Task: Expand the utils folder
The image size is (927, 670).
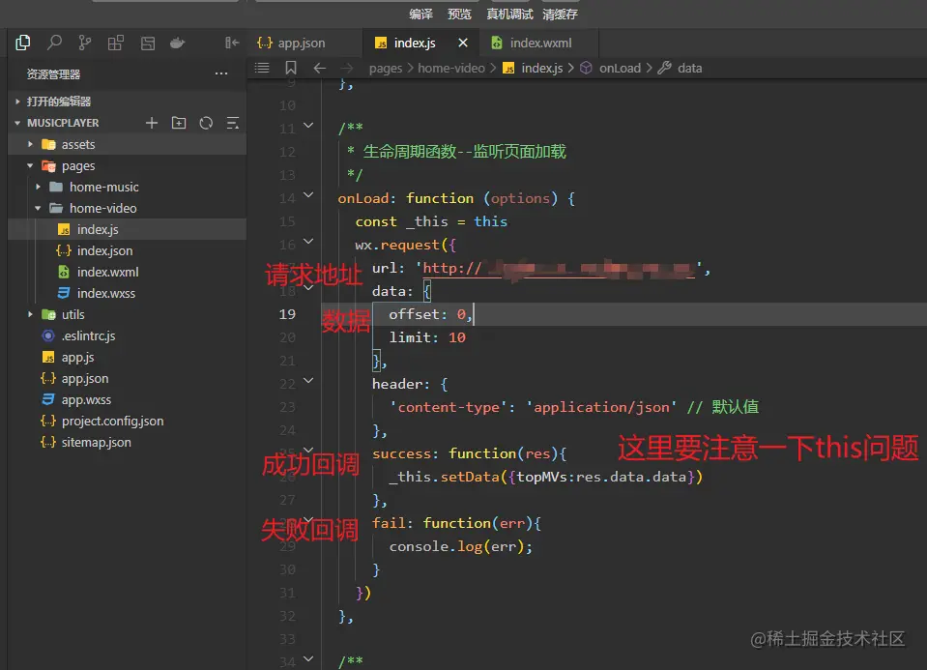Action: [29, 314]
